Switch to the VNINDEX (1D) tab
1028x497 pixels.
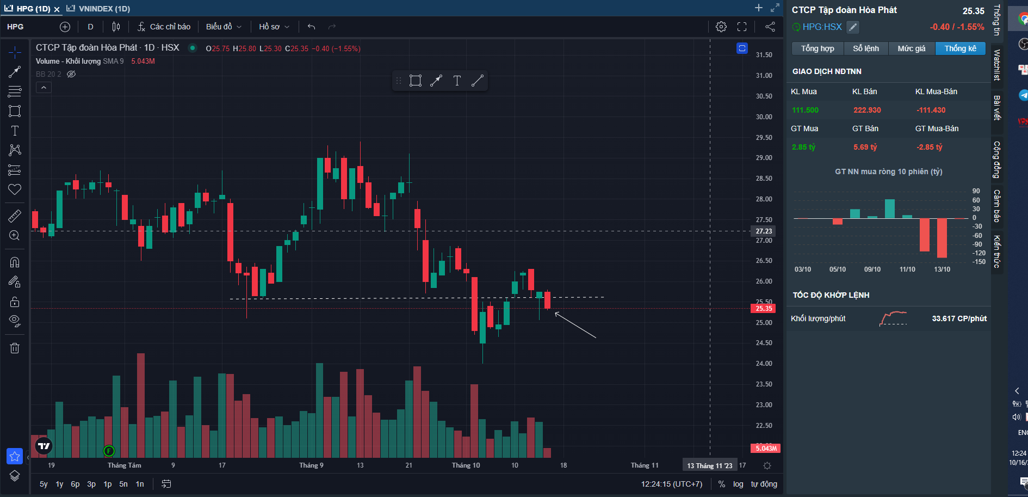point(98,8)
